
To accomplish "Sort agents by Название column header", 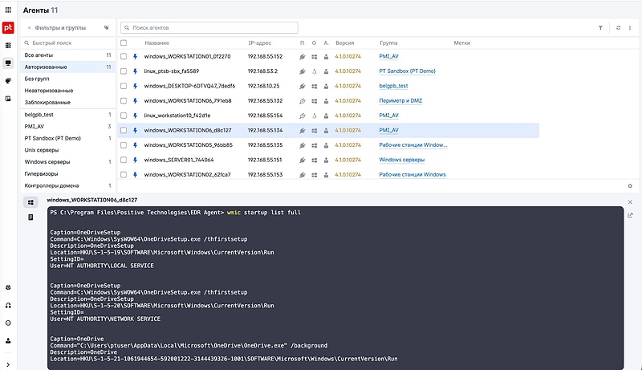I will click(x=156, y=43).
